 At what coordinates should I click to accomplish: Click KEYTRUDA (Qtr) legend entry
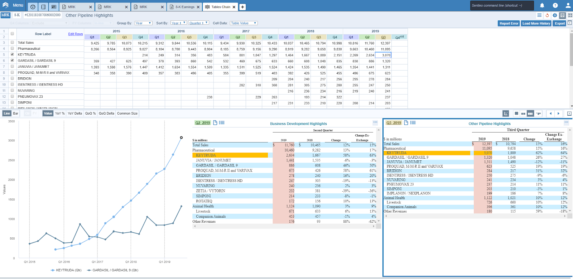coord(66,270)
